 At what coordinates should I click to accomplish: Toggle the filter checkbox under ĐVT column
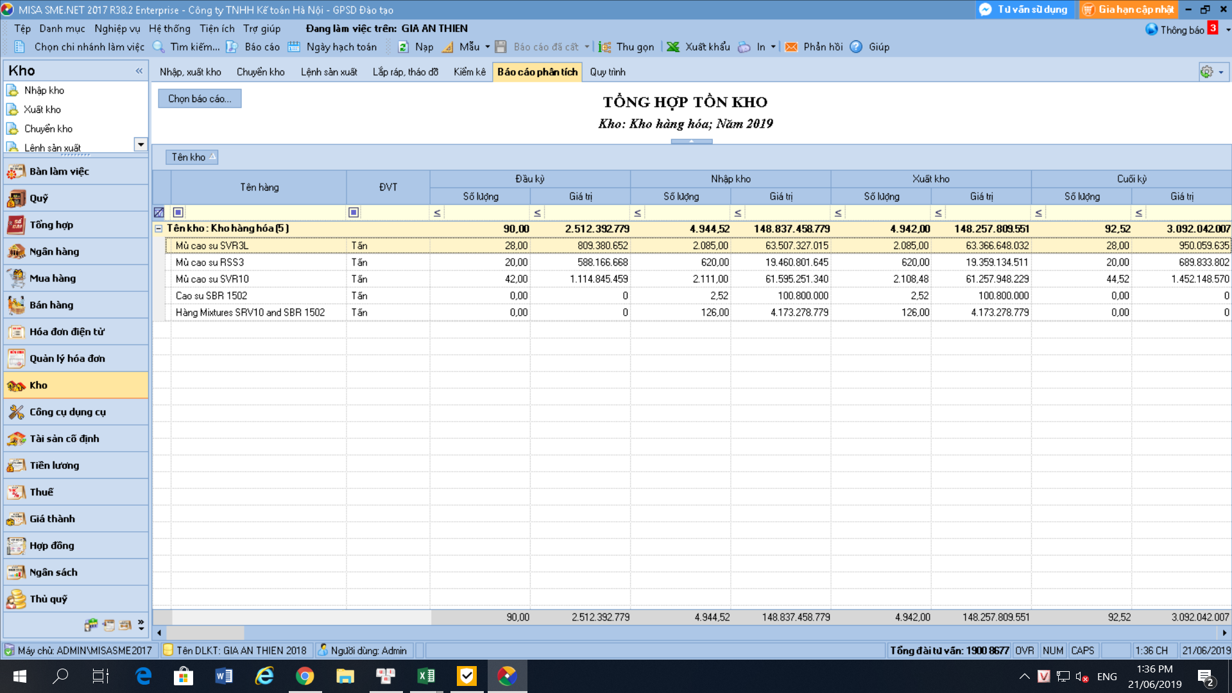(354, 212)
